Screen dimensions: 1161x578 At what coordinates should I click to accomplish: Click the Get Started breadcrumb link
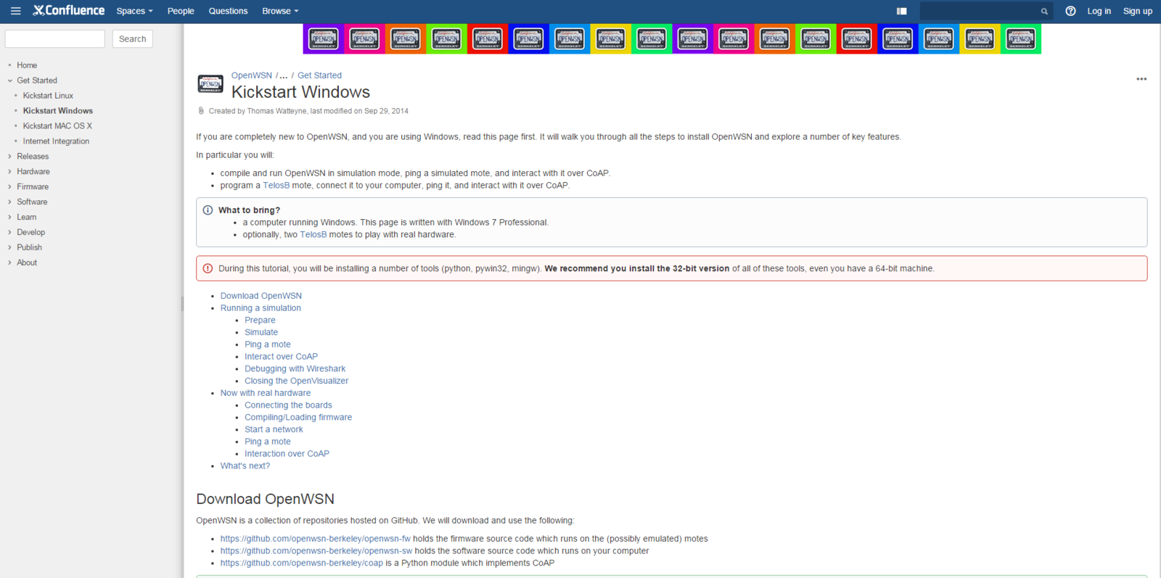click(x=319, y=75)
